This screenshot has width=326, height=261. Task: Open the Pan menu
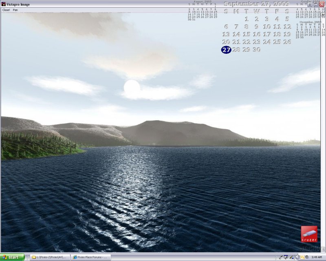point(15,10)
